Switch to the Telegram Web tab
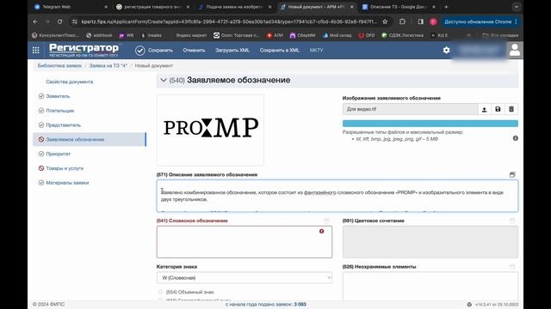The image size is (551, 309). [71, 7]
